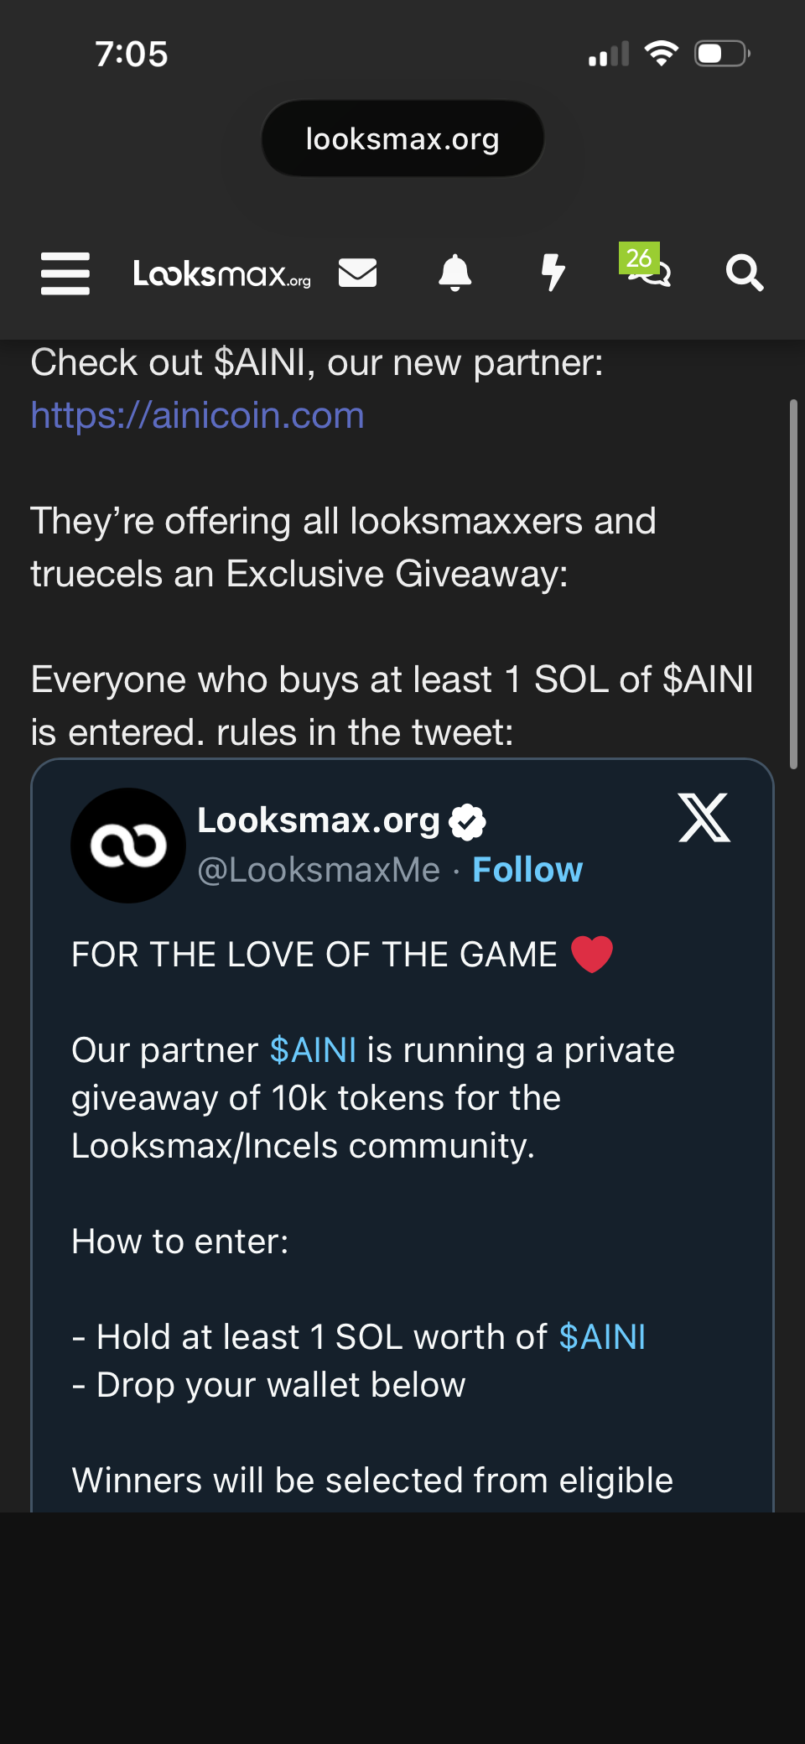Click the X logo on embedded tweet
Screen dimensions: 805x1744
click(x=704, y=818)
